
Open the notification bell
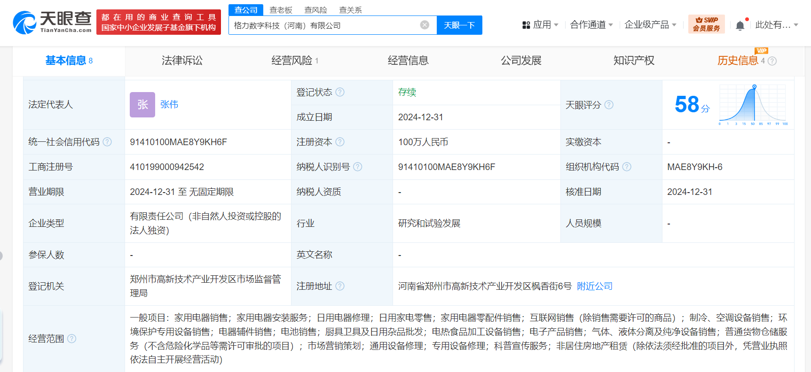point(740,25)
